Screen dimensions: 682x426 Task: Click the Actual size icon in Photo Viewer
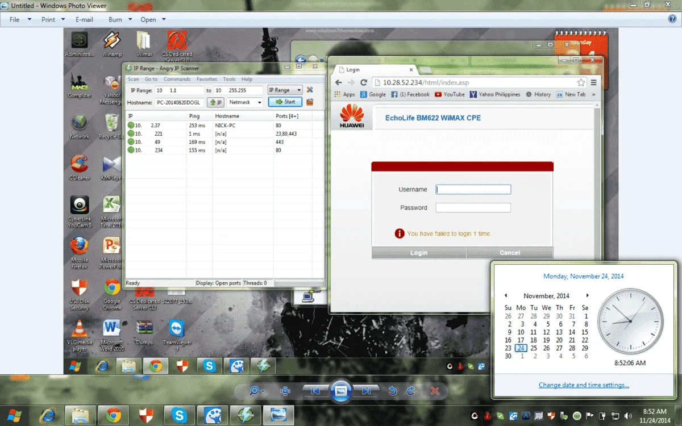(285, 391)
